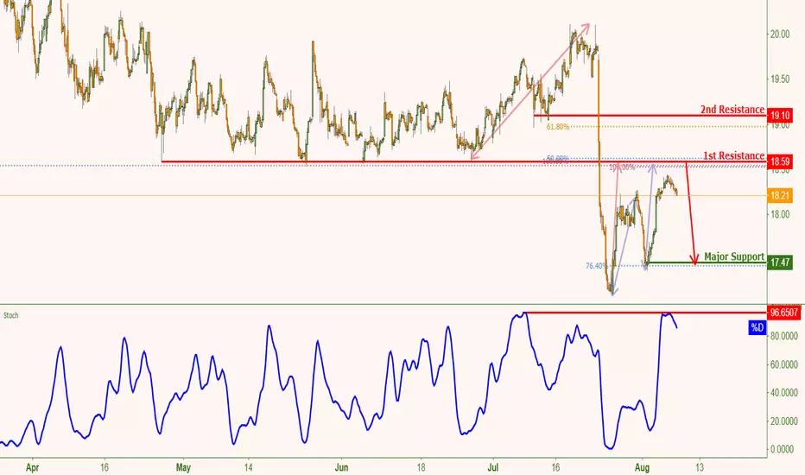805x475 pixels.
Task: Click the May date axis label
Action: tap(183, 467)
